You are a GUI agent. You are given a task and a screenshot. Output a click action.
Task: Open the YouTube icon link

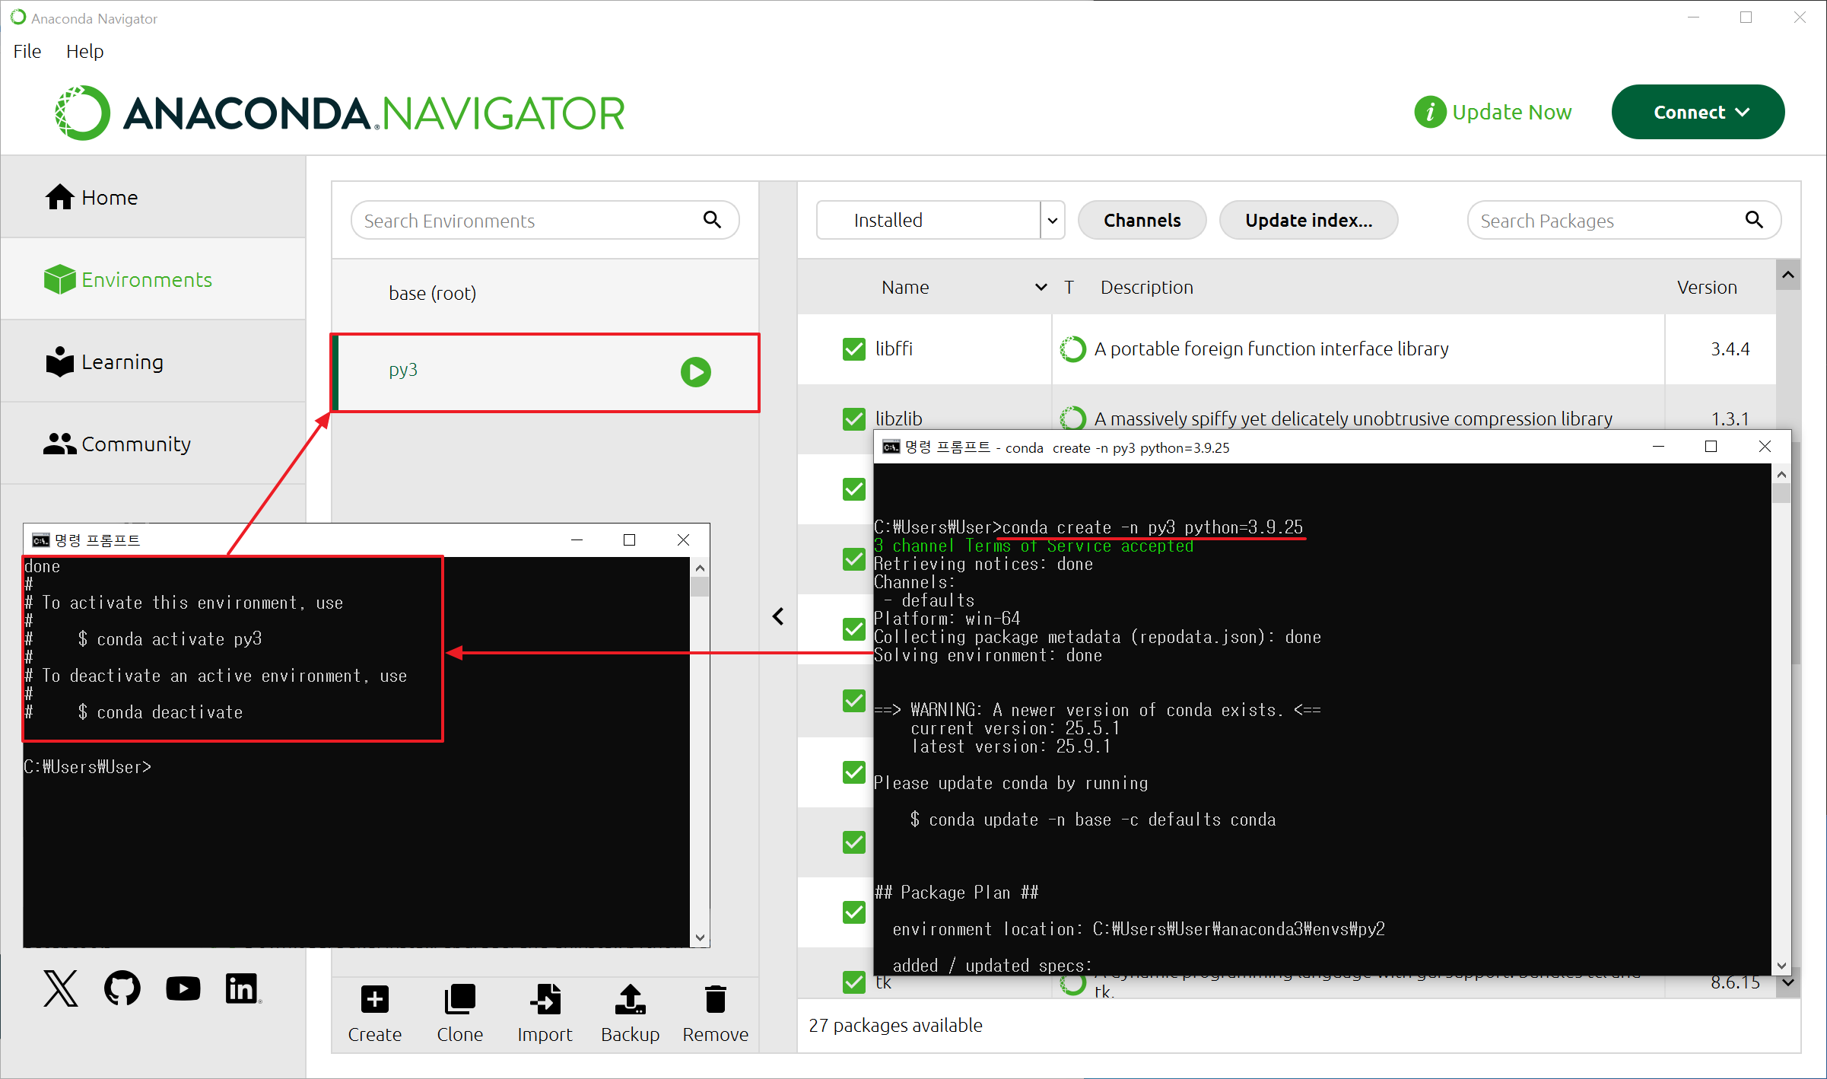point(183,988)
